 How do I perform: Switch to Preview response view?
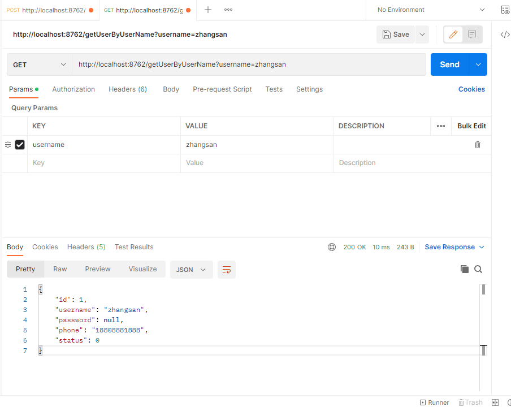pyautogui.click(x=97, y=269)
